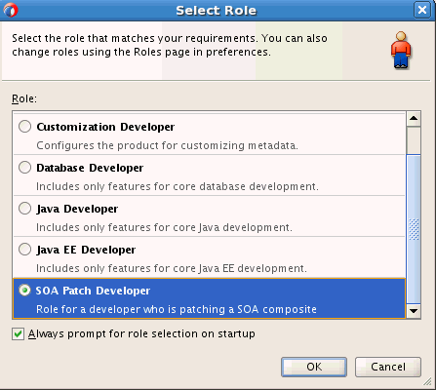Click the role list scrollbar thumb
This screenshot has height=390, width=436.
click(414, 229)
